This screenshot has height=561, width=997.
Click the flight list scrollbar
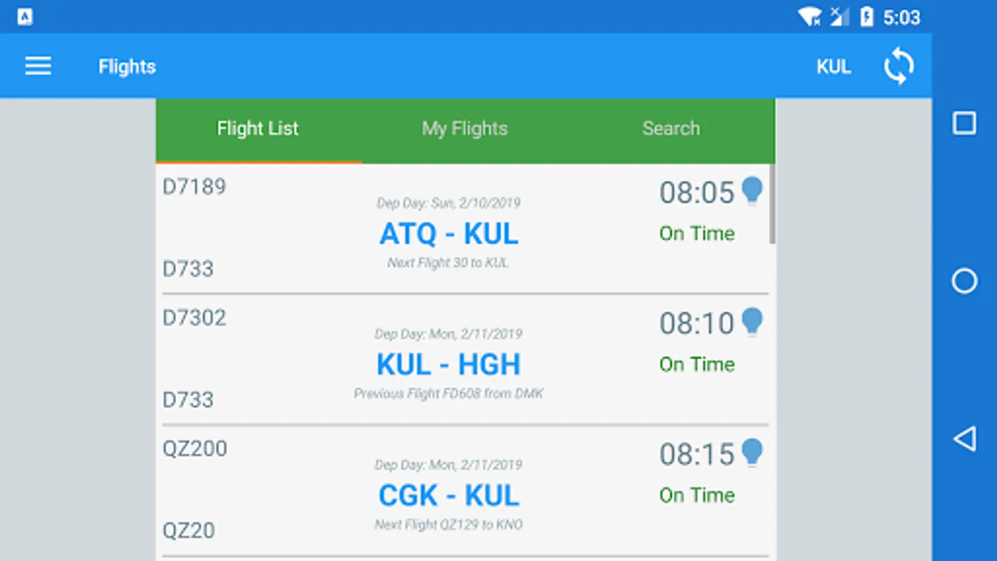coord(772,204)
